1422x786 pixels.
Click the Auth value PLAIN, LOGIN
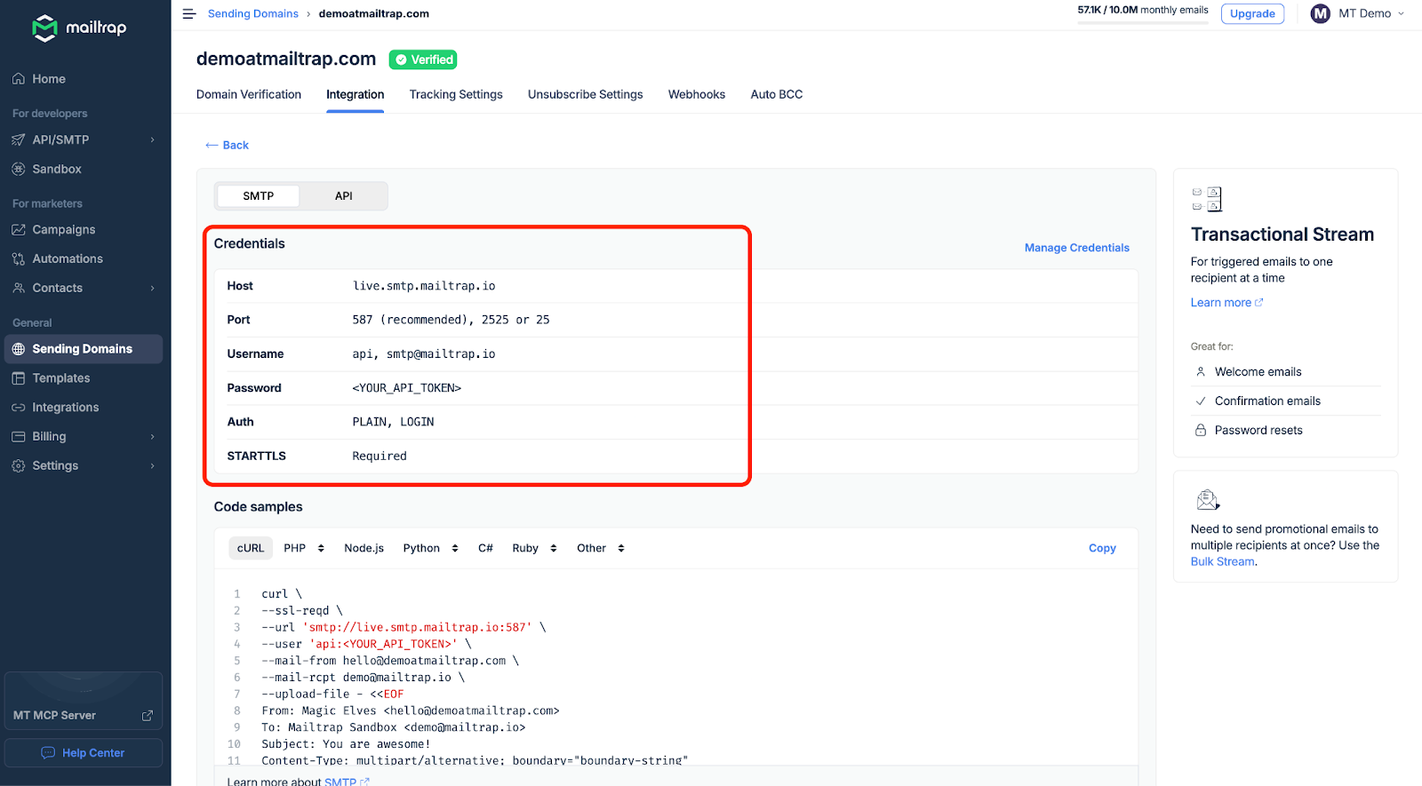click(394, 422)
